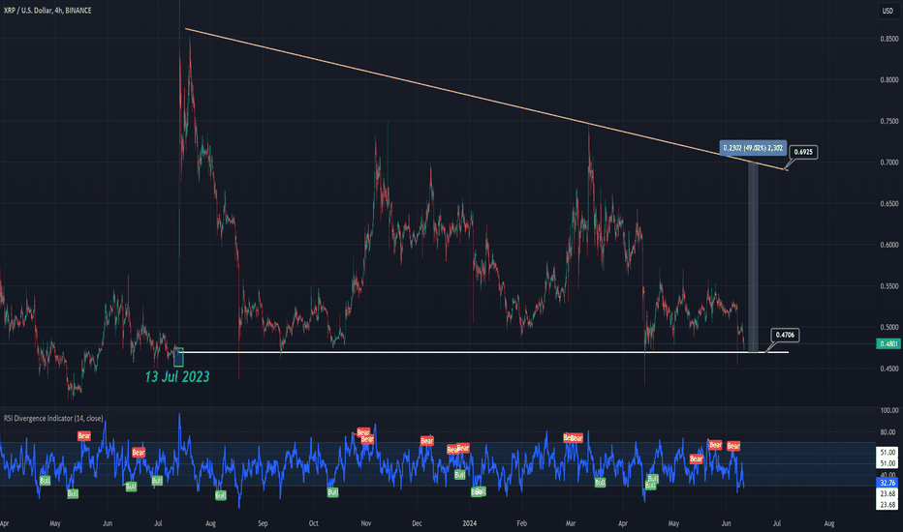This screenshot has height=532, width=903.
Task: Select the RSI Divergence Indicator legend label
Action: pyautogui.click(x=53, y=418)
